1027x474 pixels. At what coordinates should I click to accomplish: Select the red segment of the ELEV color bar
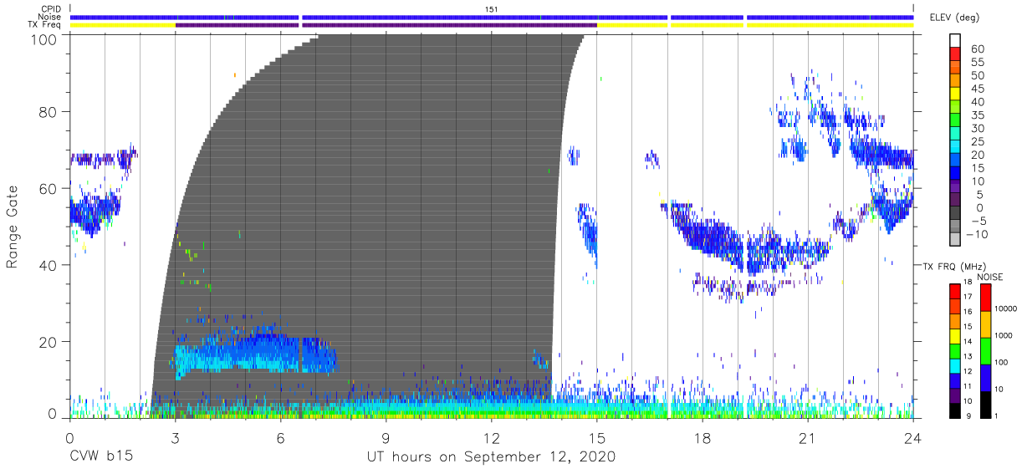coord(954,54)
